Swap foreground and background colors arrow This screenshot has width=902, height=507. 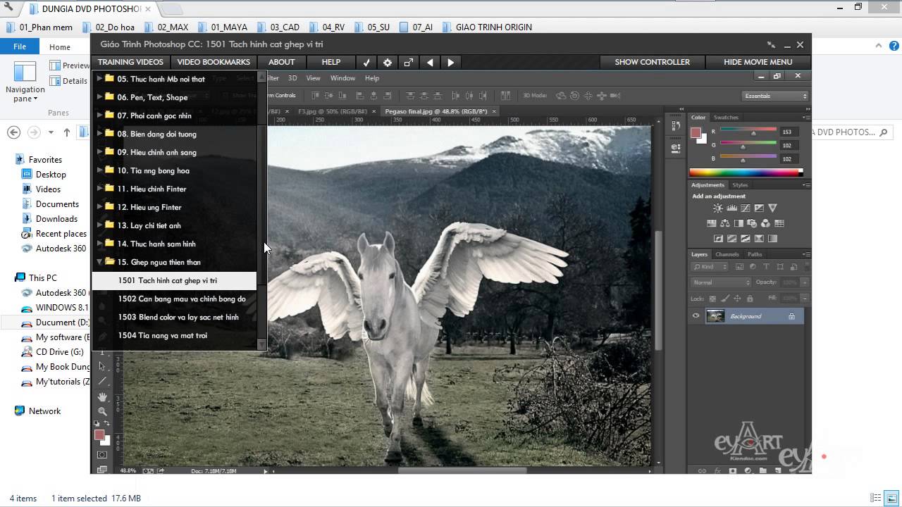tap(107, 424)
